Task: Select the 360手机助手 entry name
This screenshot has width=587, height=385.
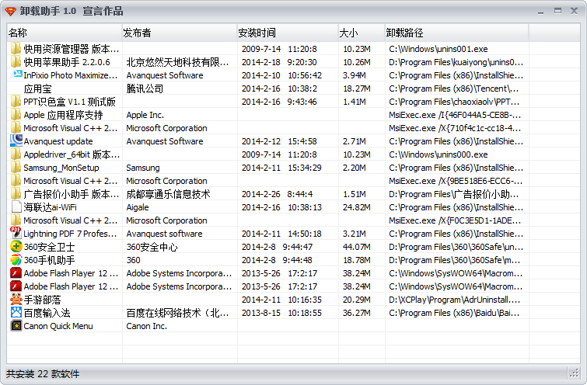Action: pos(49,260)
